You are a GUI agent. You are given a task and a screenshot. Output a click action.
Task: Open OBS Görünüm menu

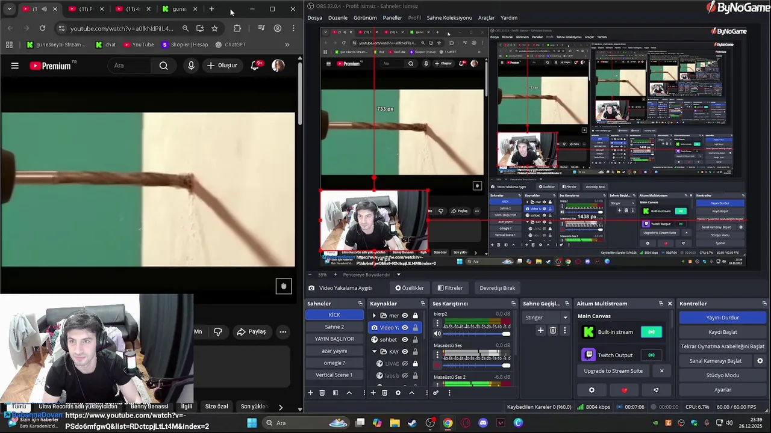pyautogui.click(x=365, y=17)
